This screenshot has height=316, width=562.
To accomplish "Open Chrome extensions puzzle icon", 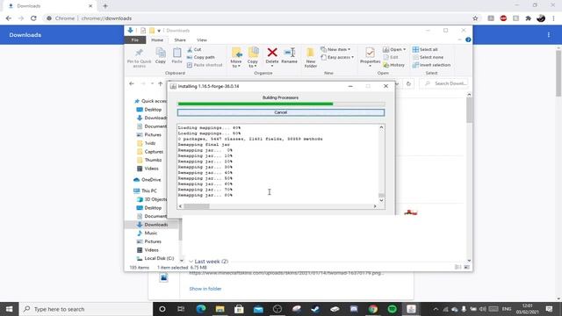I will coord(528,18).
